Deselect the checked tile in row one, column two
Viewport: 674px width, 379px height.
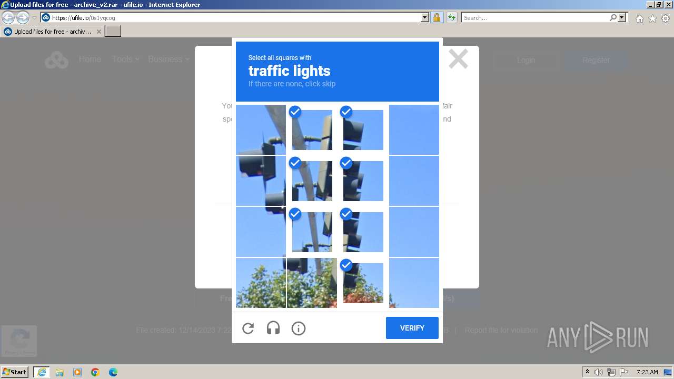[312, 129]
